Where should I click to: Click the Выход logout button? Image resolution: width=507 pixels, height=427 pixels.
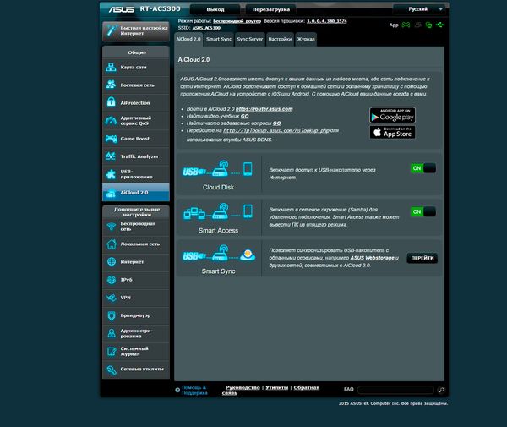point(215,8)
